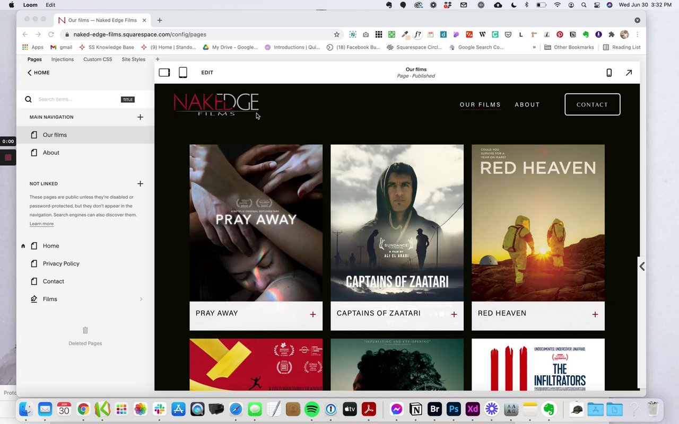Image resolution: width=679 pixels, height=424 pixels.
Task: Open the Pocket extension icon
Action: pyautogui.click(x=508, y=34)
